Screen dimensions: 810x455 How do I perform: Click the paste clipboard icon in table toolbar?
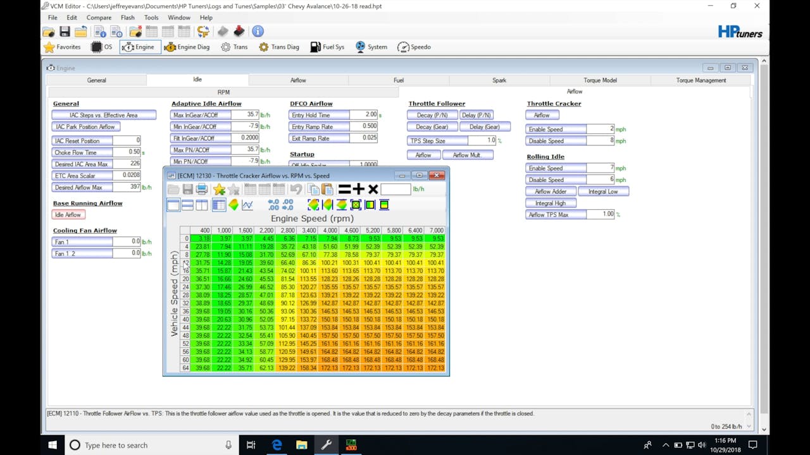point(327,190)
